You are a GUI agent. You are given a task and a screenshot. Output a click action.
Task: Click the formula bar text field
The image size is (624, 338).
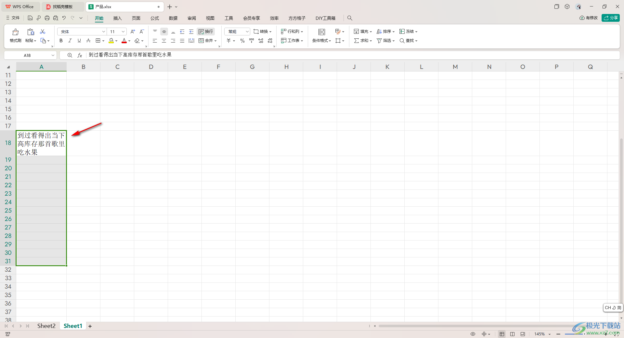[x=353, y=55]
